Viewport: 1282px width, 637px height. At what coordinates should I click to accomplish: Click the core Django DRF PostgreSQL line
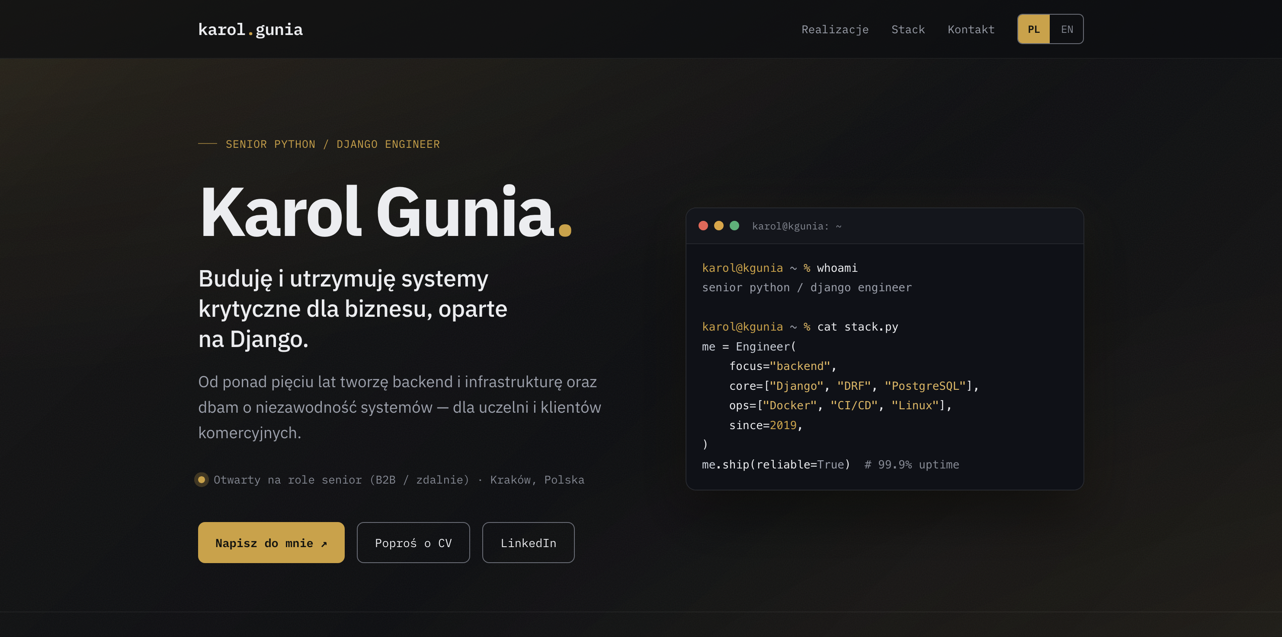coord(854,386)
